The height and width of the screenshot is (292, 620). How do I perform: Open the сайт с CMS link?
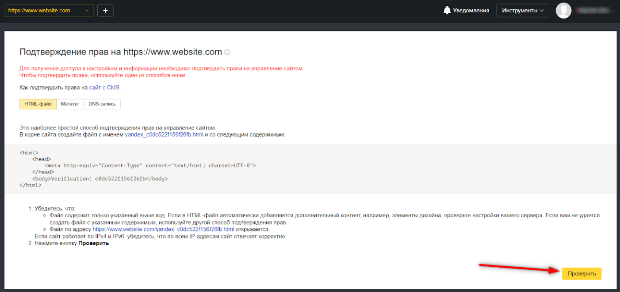pos(104,88)
